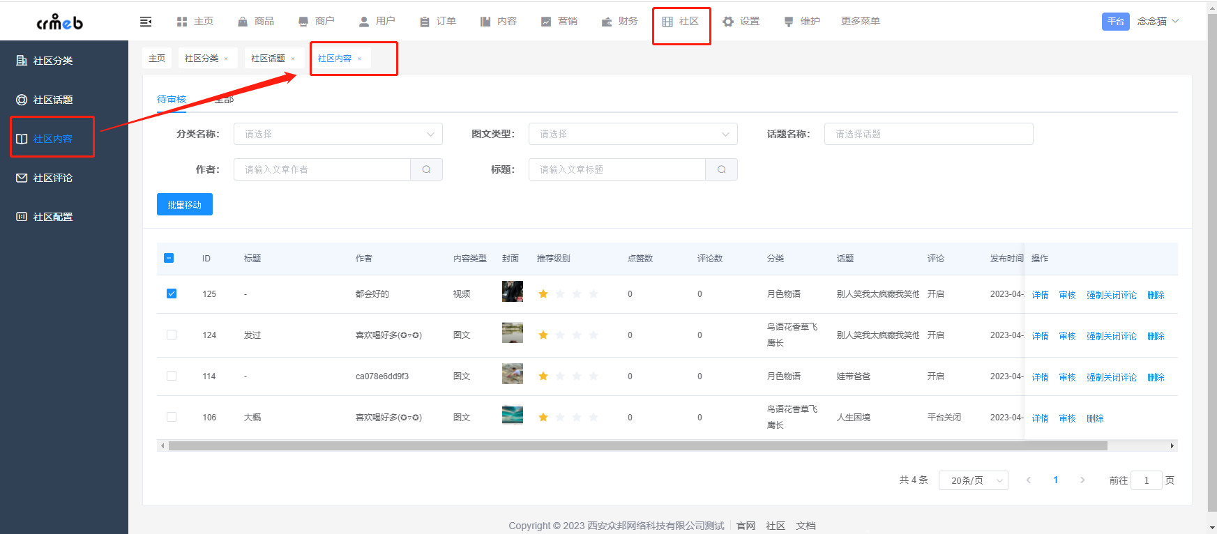Viewport: 1217px width, 534px height.
Task: Open the cover thumbnail of row 125
Action: tap(513, 291)
